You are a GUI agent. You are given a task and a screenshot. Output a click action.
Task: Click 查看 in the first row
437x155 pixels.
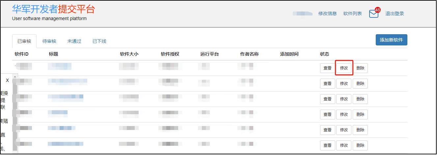pyautogui.click(x=327, y=68)
